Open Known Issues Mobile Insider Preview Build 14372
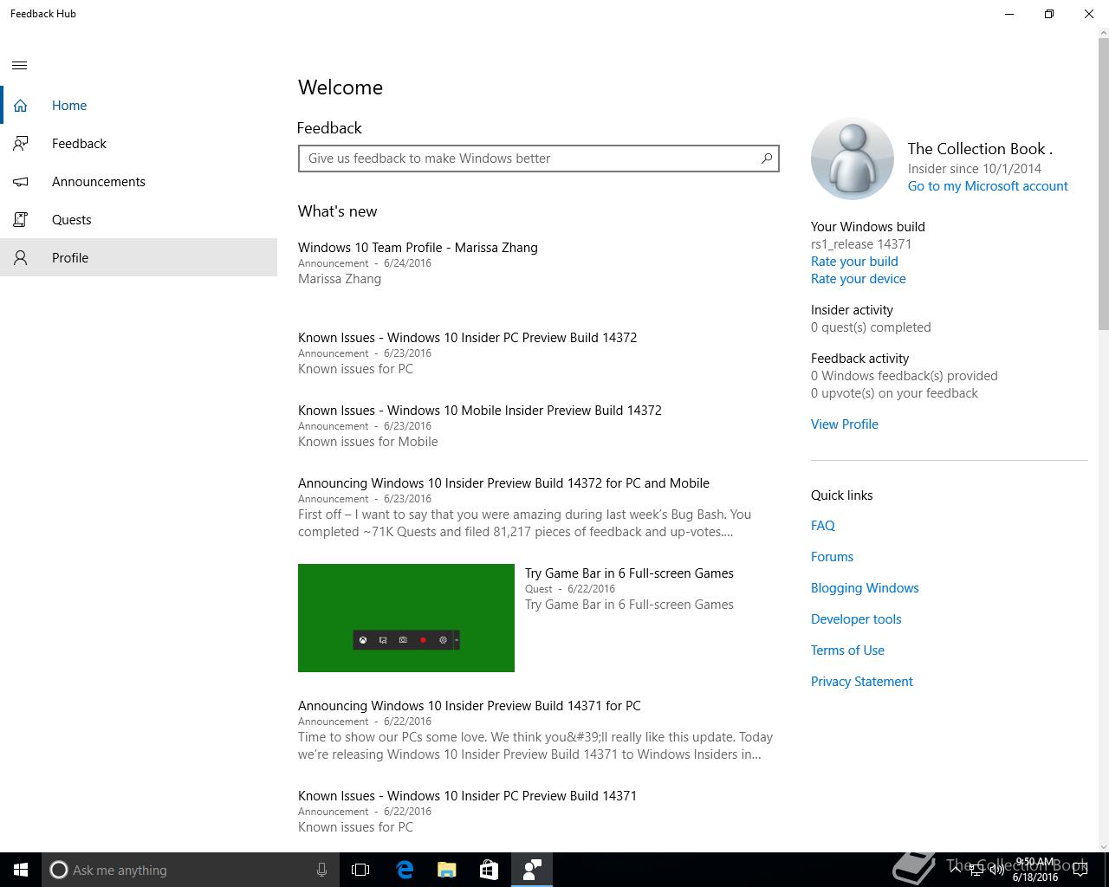1109x887 pixels. coord(480,411)
